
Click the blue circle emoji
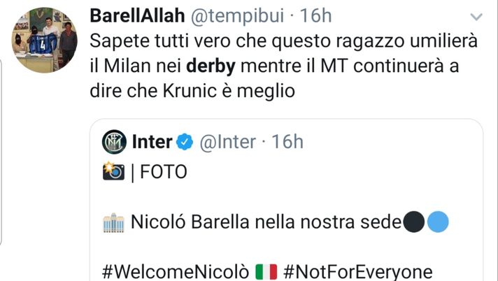pyautogui.click(x=437, y=223)
